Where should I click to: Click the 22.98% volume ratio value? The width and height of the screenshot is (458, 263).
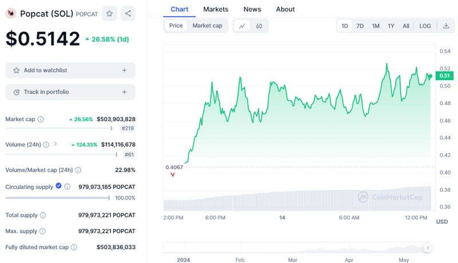[x=125, y=170]
